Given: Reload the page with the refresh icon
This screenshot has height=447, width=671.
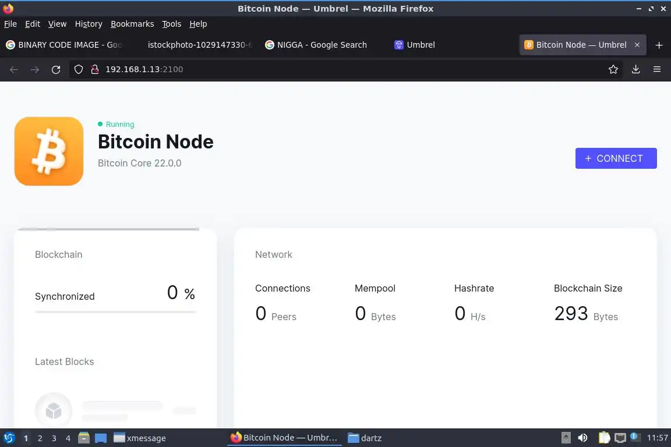Looking at the screenshot, I should (x=56, y=69).
